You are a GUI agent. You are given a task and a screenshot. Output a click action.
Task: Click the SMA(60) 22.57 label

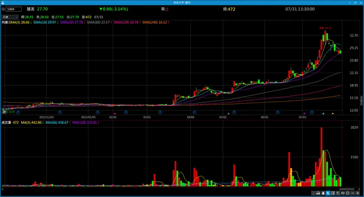click(x=99, y=23)
